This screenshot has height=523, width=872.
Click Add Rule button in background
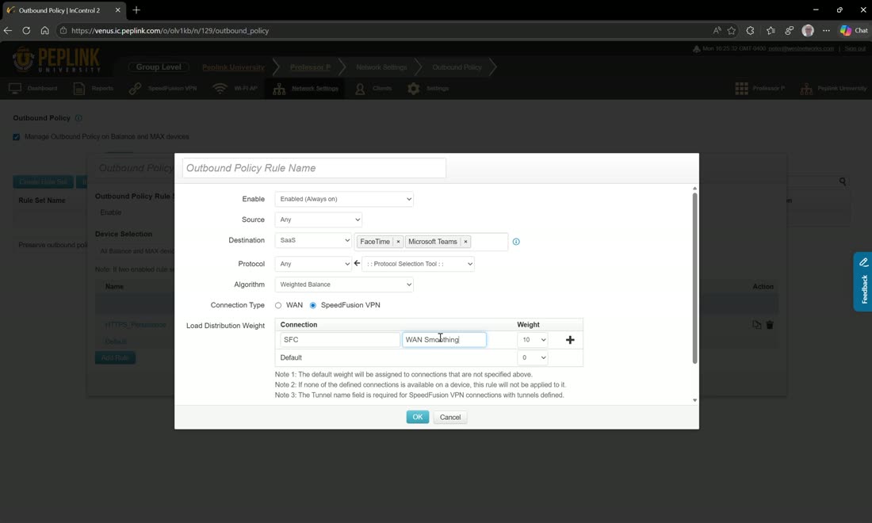[115, 358]
